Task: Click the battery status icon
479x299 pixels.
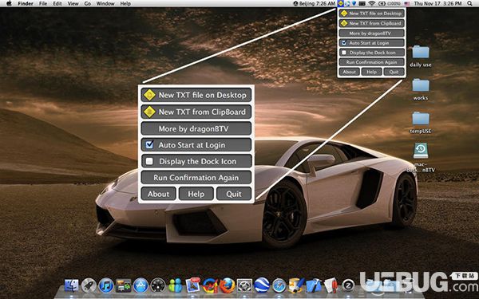Action: (382, 3)
